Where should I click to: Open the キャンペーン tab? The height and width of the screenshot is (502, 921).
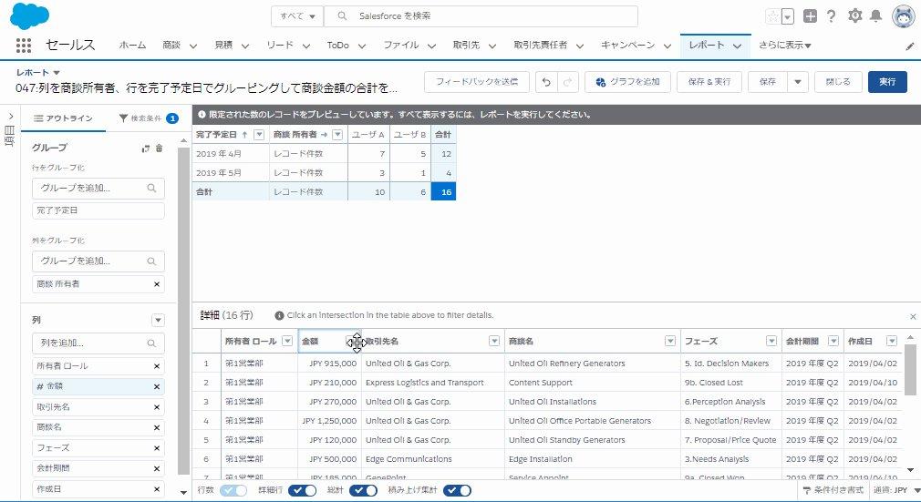pyautogui.click(x=627, y=46)
